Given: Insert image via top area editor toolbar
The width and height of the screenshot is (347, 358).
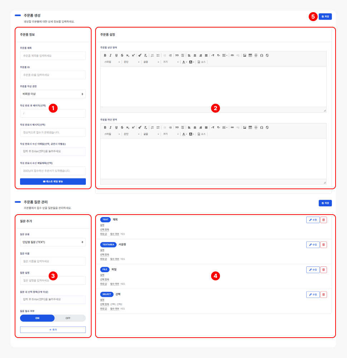Looking at the screenshot, I should (245, 55).
